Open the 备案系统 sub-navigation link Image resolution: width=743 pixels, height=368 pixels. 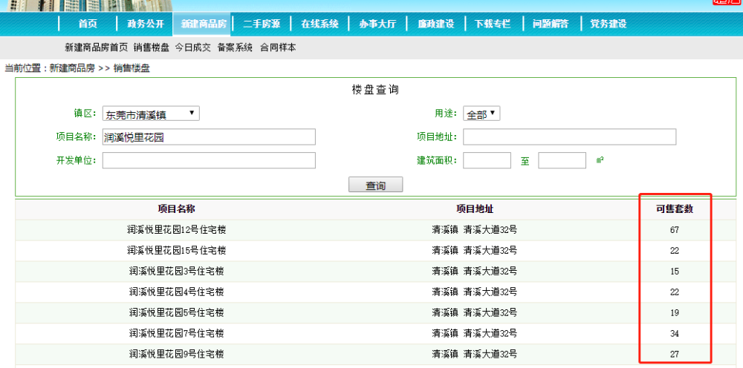pos(235,47)
